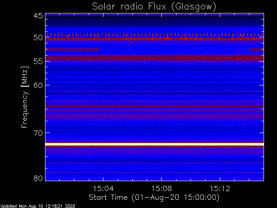Click the Frequency [MHz] axis label
Image resolution: width=277 pixels, height=208 pixels.
click(x=25, y=97)
